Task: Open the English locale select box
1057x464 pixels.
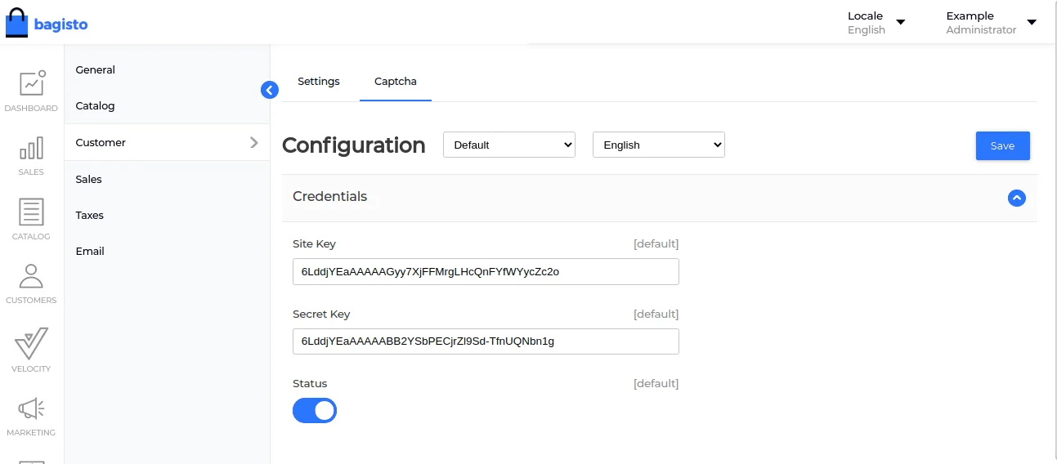Action: [659, 145]
